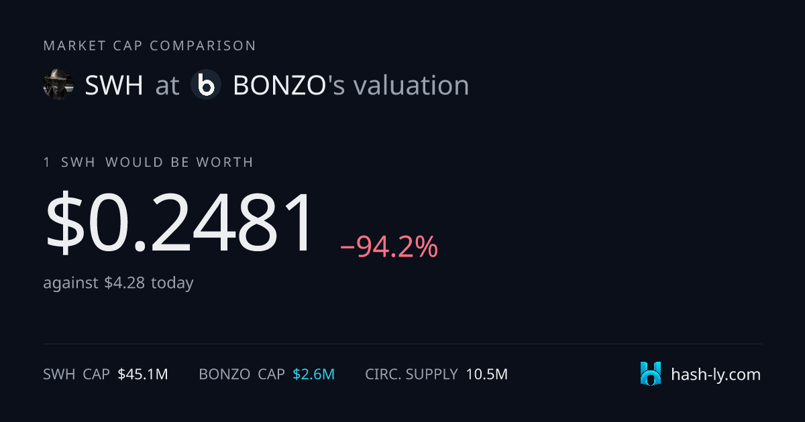
Task: Select the BONZO's valuation text
Action: pos(351,86)
